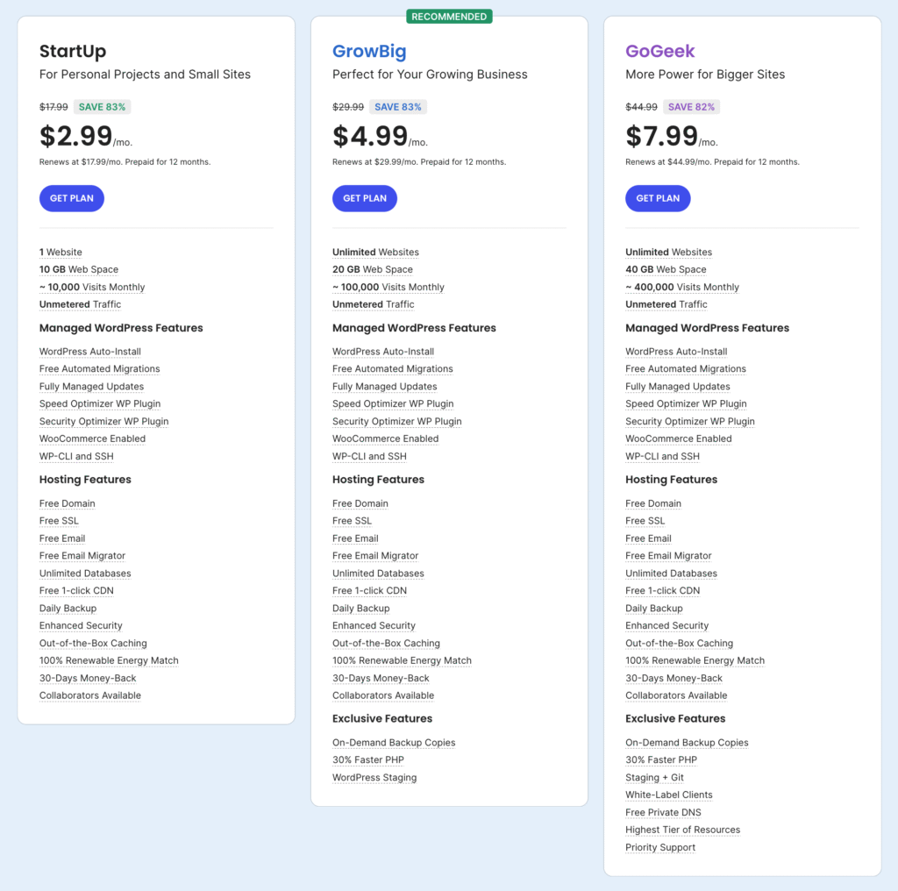The image size is (898, 891).
Task: Click the $7.99 price in GoGeek
Action: (662, 136)
